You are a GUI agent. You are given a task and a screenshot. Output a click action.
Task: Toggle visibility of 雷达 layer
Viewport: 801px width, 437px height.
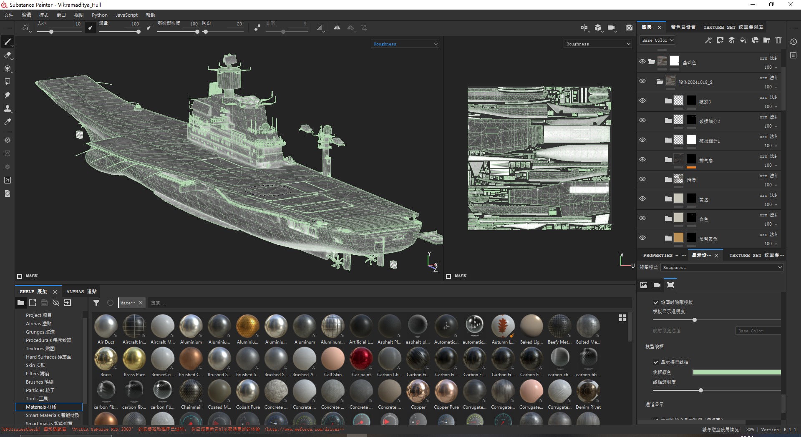coord(642,198)
